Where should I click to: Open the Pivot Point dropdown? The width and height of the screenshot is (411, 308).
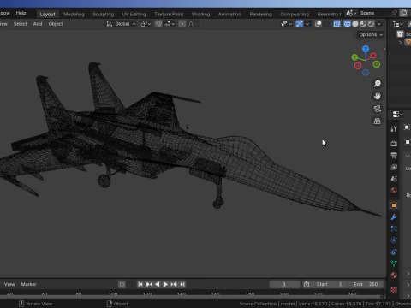pyautogui.click(x=146, y=24)
